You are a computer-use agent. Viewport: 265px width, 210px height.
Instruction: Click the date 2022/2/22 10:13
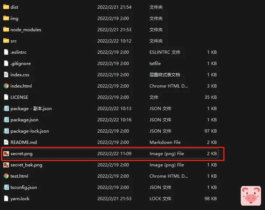pos(114,108)
